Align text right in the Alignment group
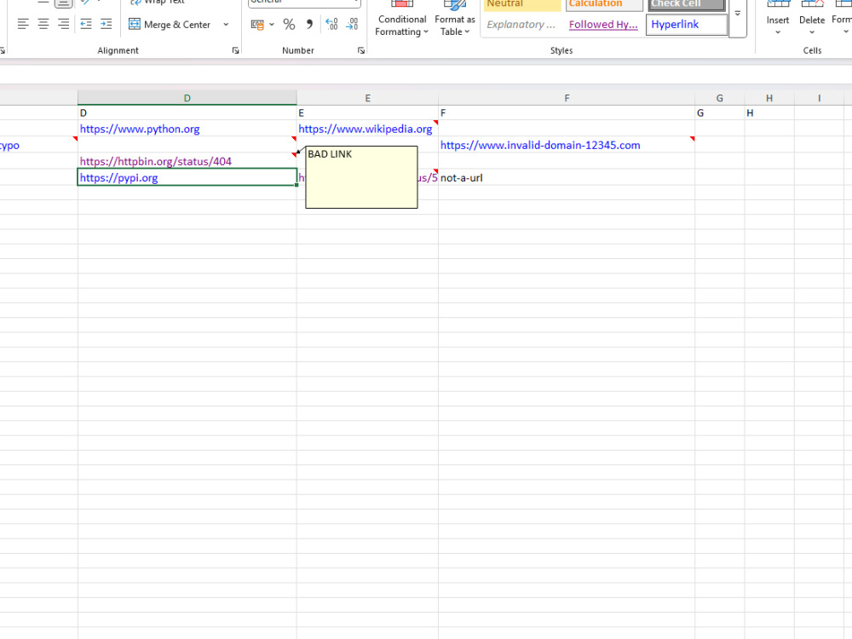 63,25
